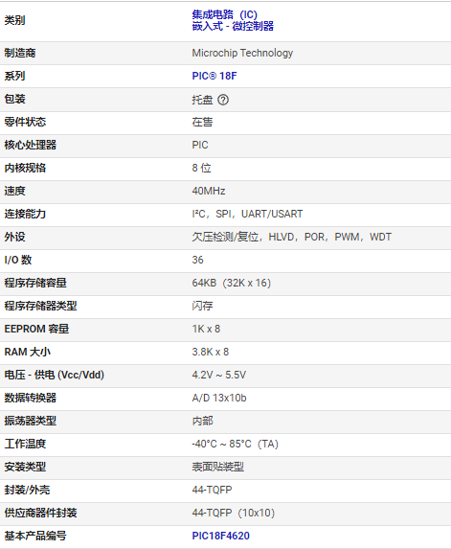Open the PIC18F4620 base product number link
This screenshot has width=451, height=549.
221,536
